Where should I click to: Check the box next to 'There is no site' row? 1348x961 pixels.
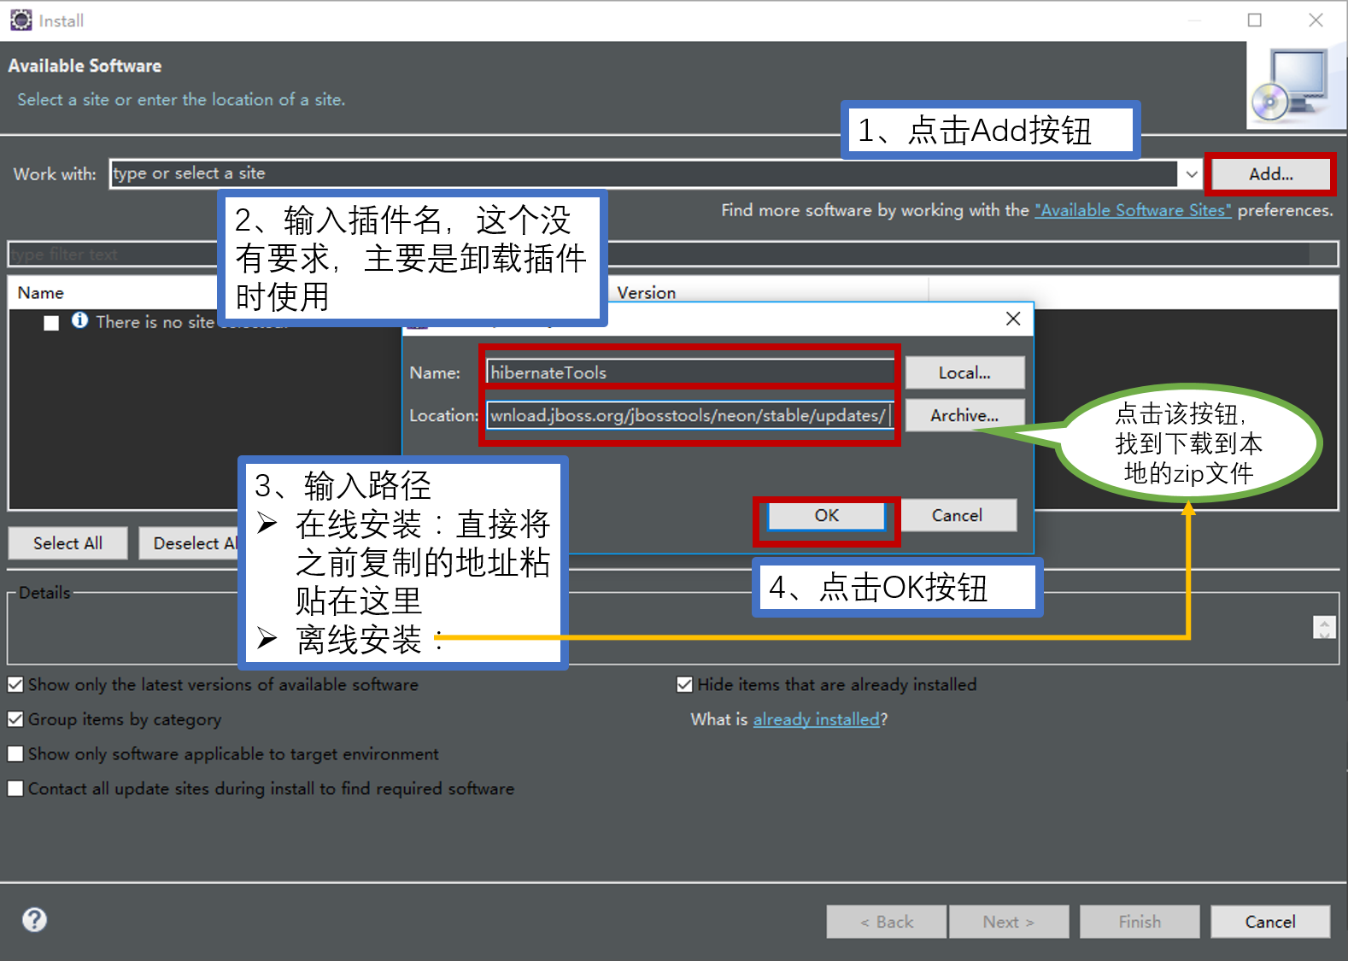[51, 323]
